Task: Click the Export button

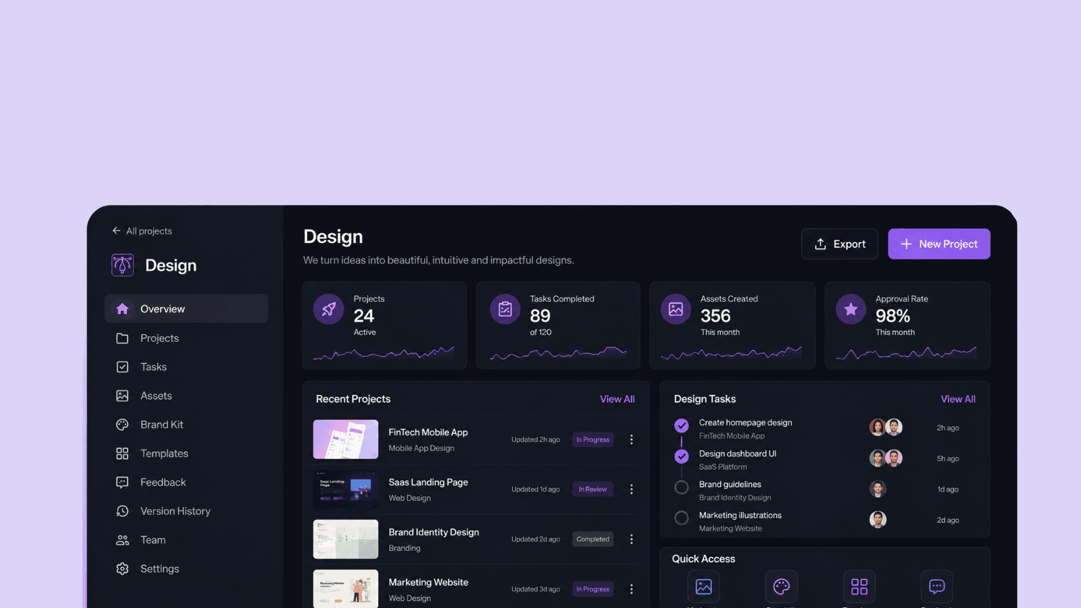Action: tap(839, 244)
